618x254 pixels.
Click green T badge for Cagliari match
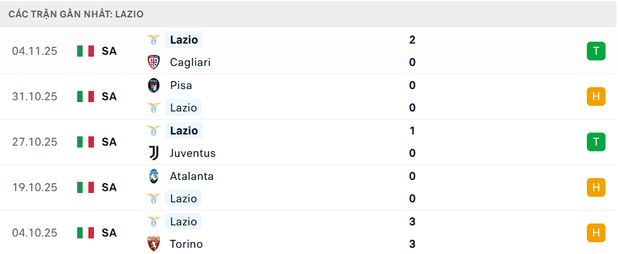tap(596, 51)
